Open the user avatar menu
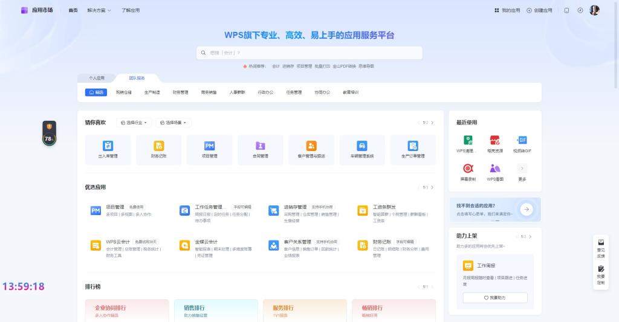Image resolution: width=619 pixels, height=322 pixels. (x=595, y=10)
